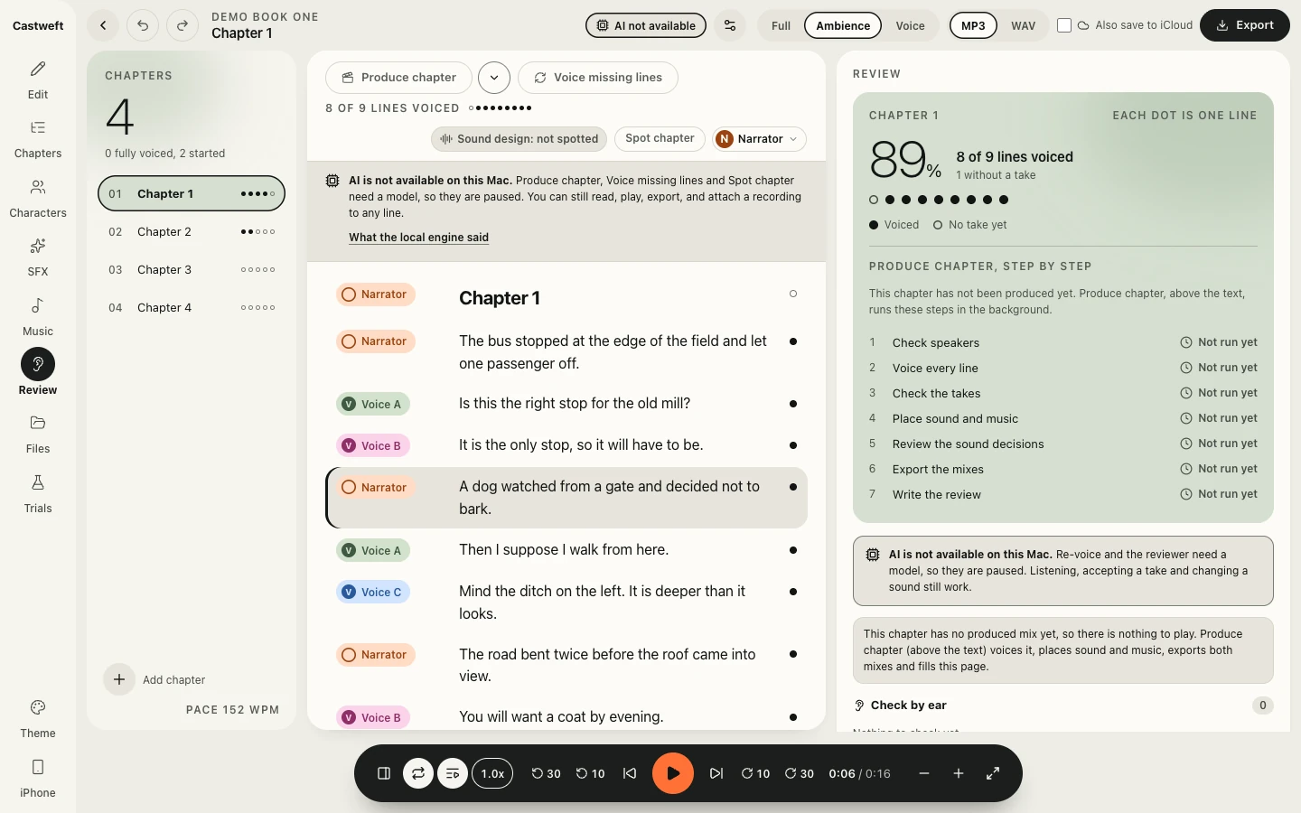
Task: Open What the local engine said link
Action: [418, 238]
